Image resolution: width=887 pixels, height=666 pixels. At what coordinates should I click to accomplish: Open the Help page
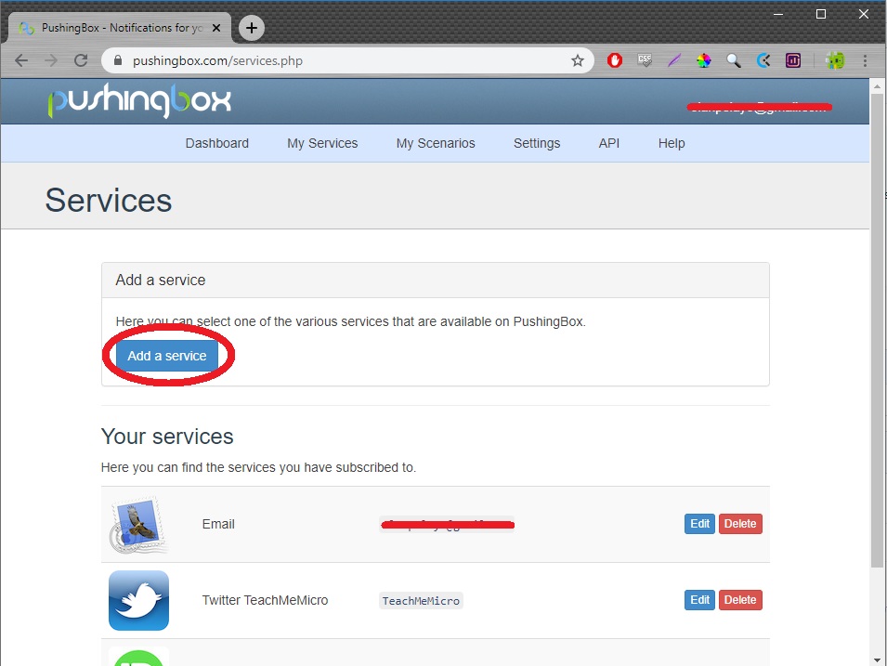672,143
